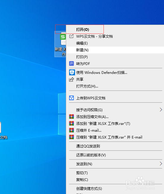Screen dimensions: 164x194
Task: Expand the 授予访问权限(G) submenu arrow
Action: coord(161,110)
